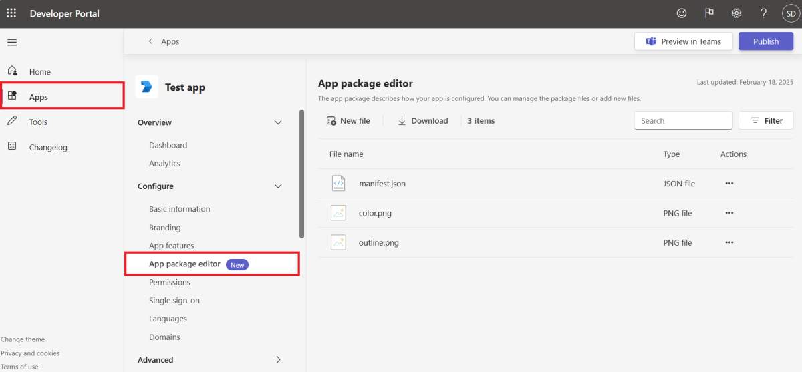Open the settings gear icon

point(737,13)
